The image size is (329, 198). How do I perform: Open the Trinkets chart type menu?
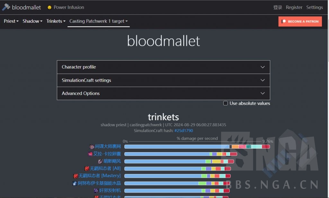(56, 21)
